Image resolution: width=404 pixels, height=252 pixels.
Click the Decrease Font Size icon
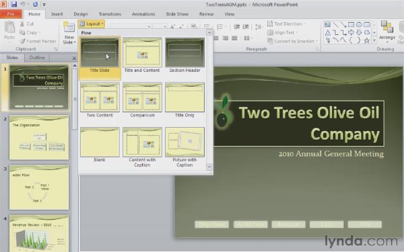pos(181,26)
